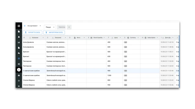
Task: Click the date cell 10.08.23 11:50:21
Action: pos(167,52)
